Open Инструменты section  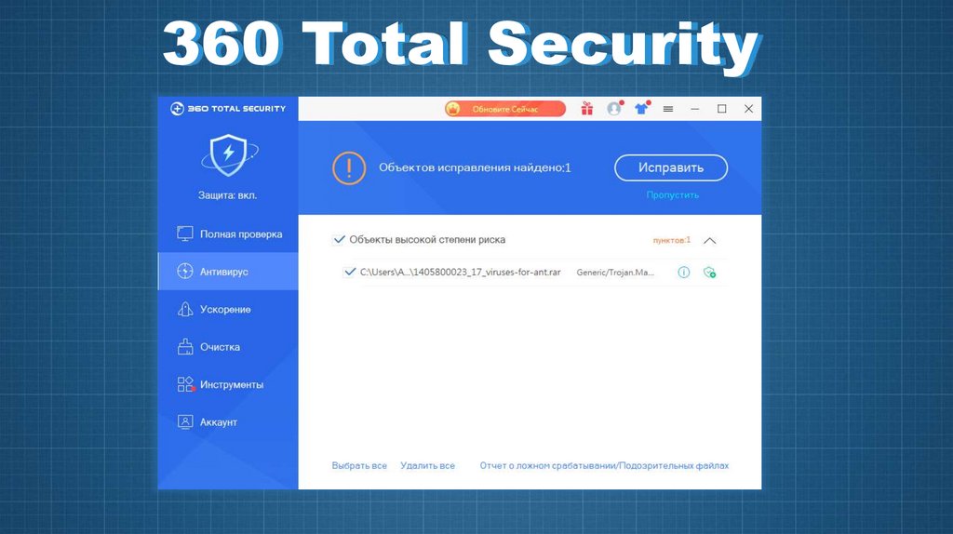(x=229, y=384)
